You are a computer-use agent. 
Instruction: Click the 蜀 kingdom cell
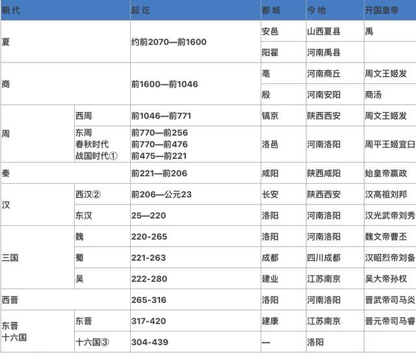pyautogui.click(x=103, y=257)
